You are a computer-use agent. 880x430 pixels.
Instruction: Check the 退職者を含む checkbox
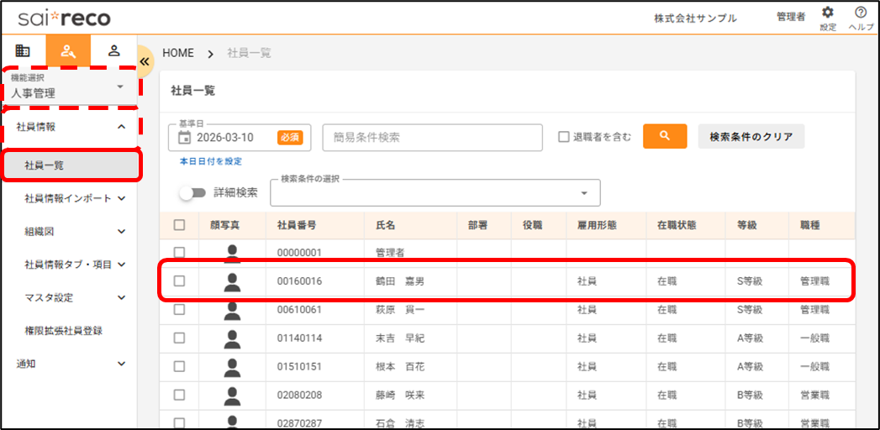pyautogui.click(x=564, y=137)
